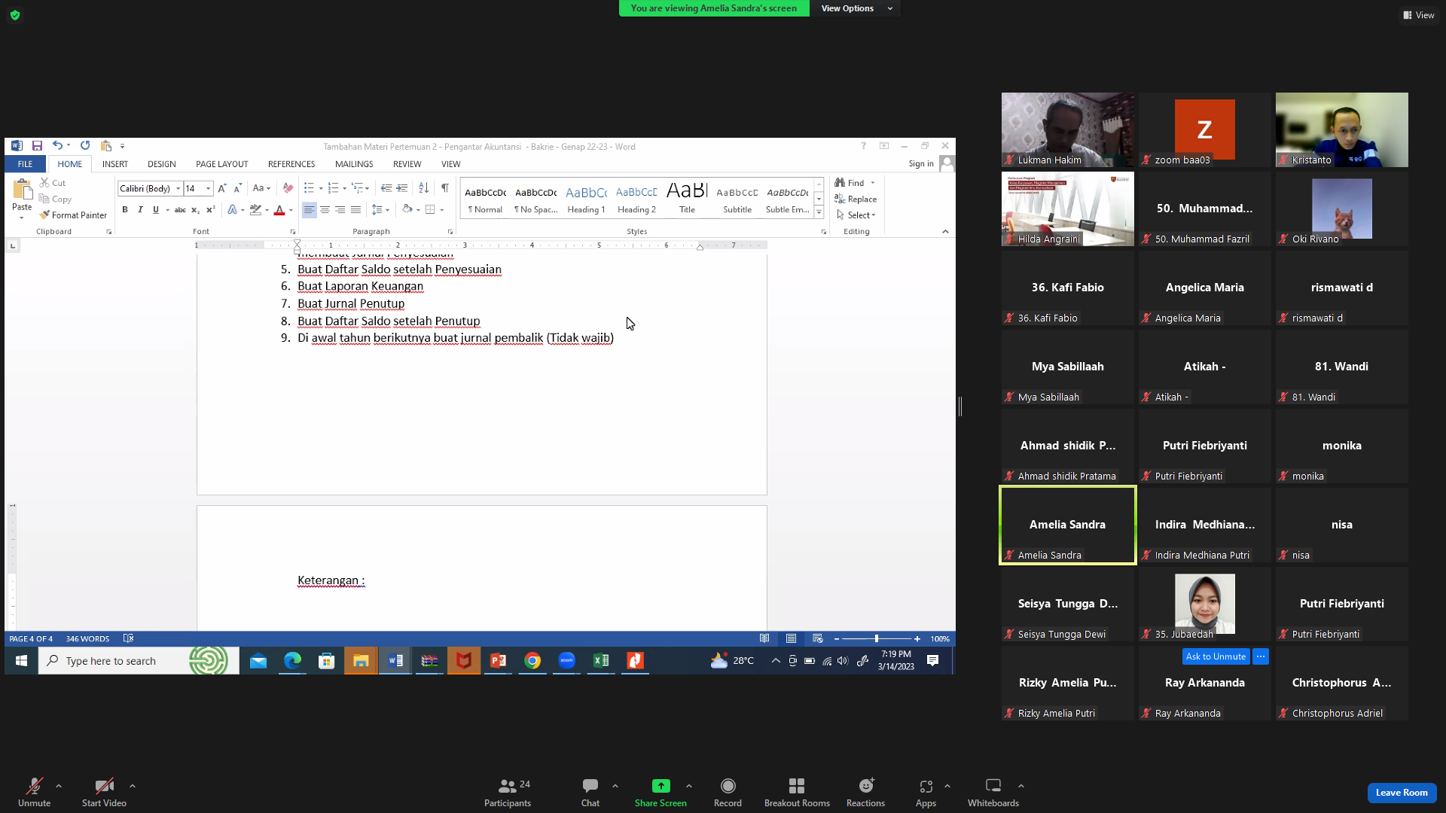
Task: Toggle italic formatting
Action: (140, 210)
